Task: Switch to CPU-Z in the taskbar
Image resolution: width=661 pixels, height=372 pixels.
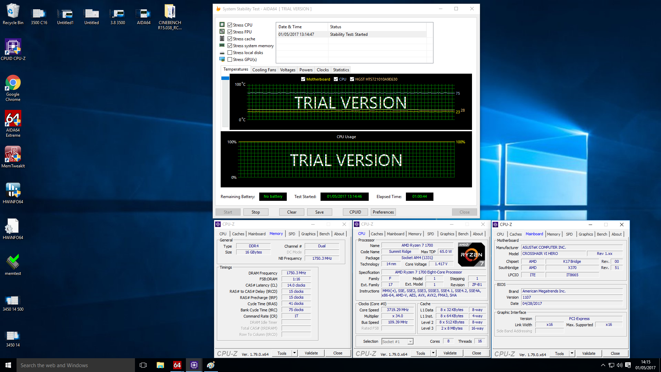Action: click(194, 365)
